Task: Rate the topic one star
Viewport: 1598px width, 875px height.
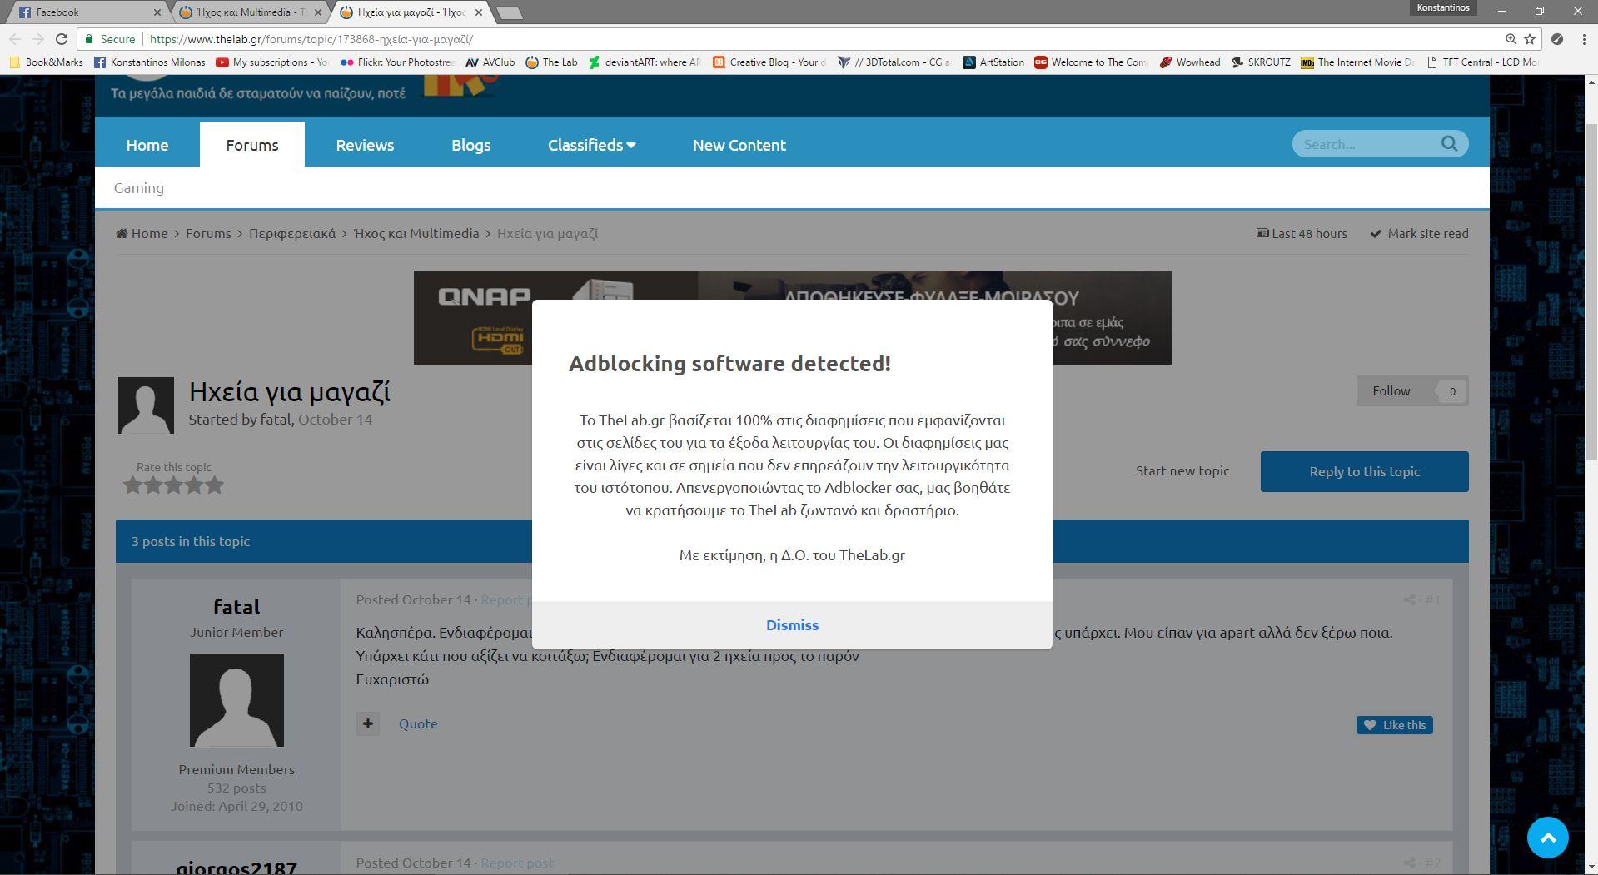Action: click(132, 485)
